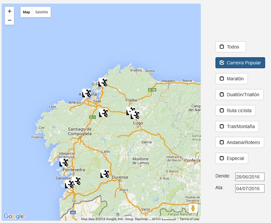Open the Terms of Use link
Image resolution: width=271 pixels, height=223 pixels.
[189, 219]
